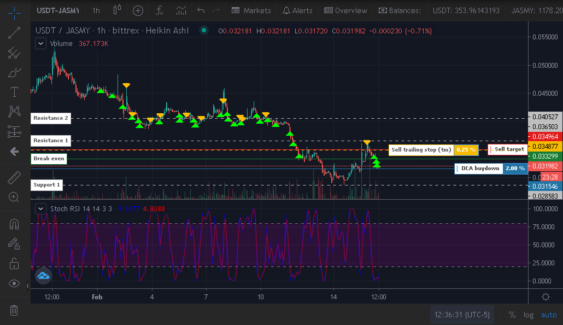The height and width of the screenshot is (325, 563).
Task: Open the candle chart style menu
Action: click(x=117, y=10)
